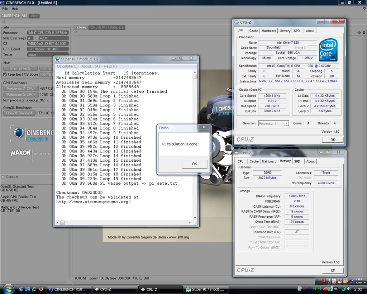Open the Calculate menu in Super PI

tap(67, 66)
